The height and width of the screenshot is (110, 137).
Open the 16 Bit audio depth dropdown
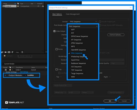tap(74, 92)
